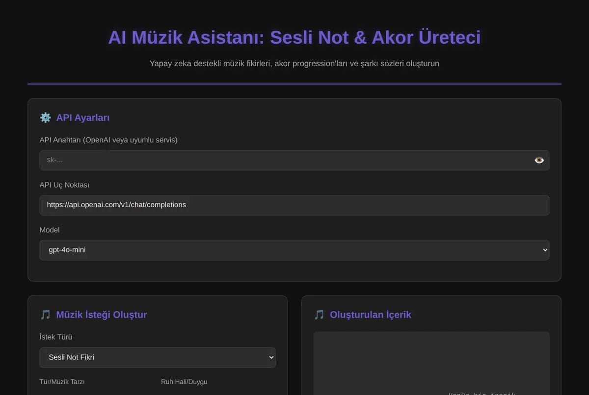The width and height of the screenshot is (589, 395).
Task: Open the İstek Türü dropdown
Action: (x=158, y=358)
